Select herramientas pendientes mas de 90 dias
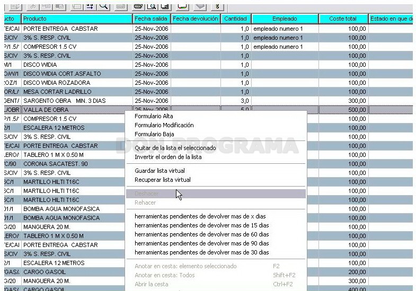 (x=202, y=243)
